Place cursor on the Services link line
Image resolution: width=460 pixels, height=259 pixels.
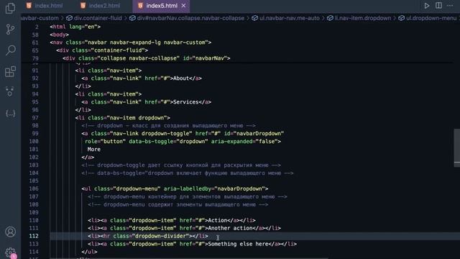pos(147,102)
